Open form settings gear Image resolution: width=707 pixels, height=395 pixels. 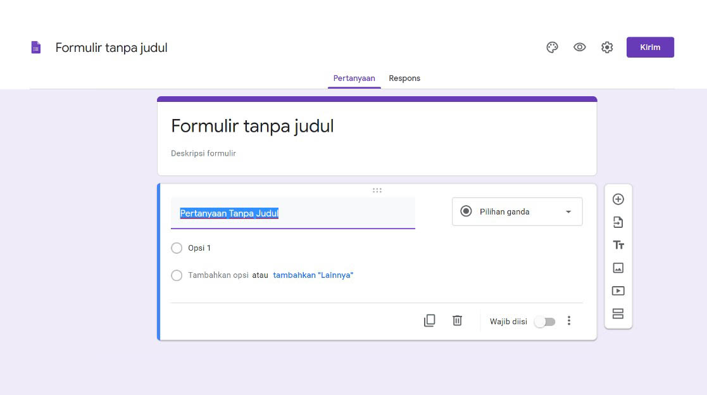[x=607, y=47]
